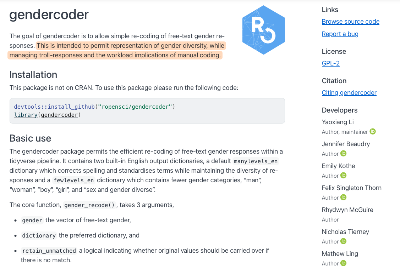Image resolution: width=400 pixels, height=269 pixels.
Task: Click the Report a bug link
Action: 340,34
